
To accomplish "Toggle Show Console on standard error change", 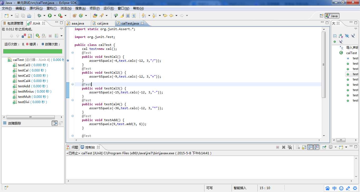I will tap(316, 147).
